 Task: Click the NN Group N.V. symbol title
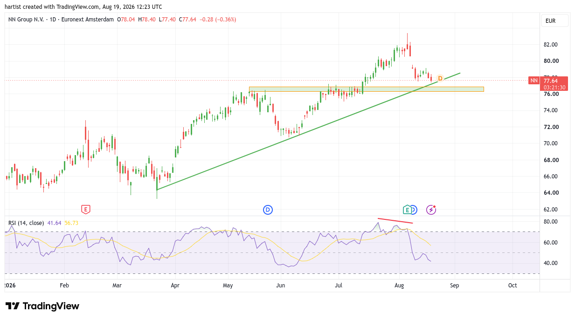pyautogui.click(x=61, y=20)
